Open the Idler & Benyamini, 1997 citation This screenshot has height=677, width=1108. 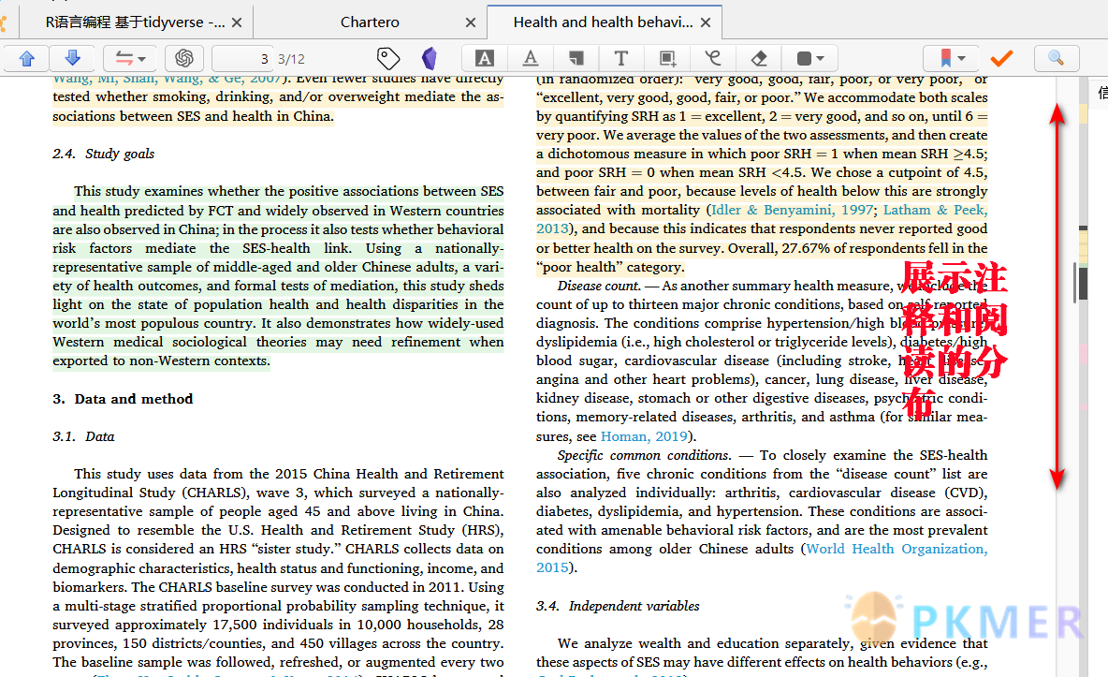[792, 210]
